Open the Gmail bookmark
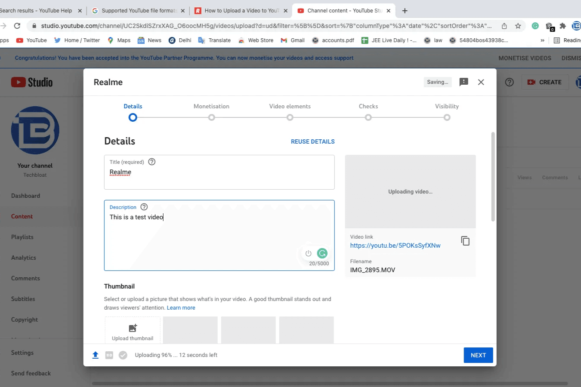The width and height of the screenshot is (581, 387). 293,40
